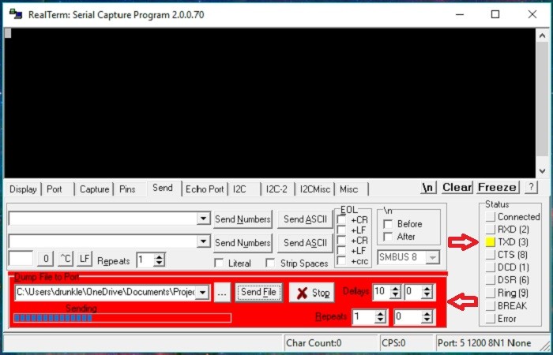Screen dimensions: 553x355
Task: Toggle the first +LF checkbox
Action: coord(341,230)
